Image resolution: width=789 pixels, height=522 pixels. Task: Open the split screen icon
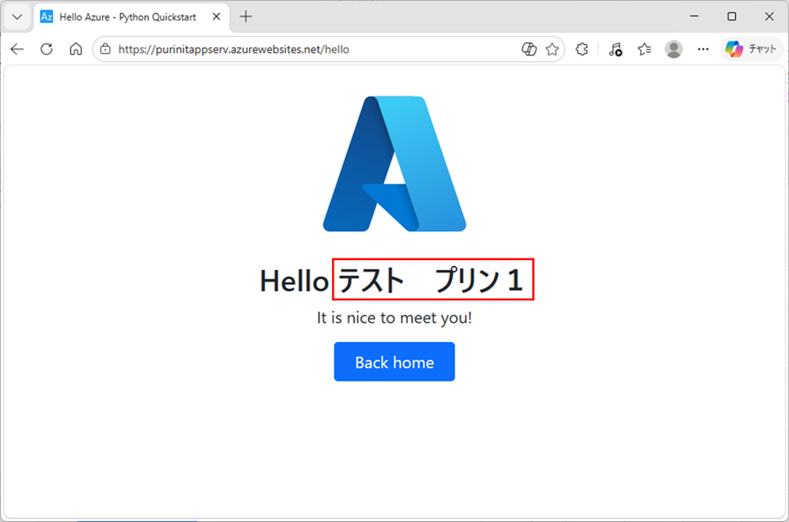(529, 48)
